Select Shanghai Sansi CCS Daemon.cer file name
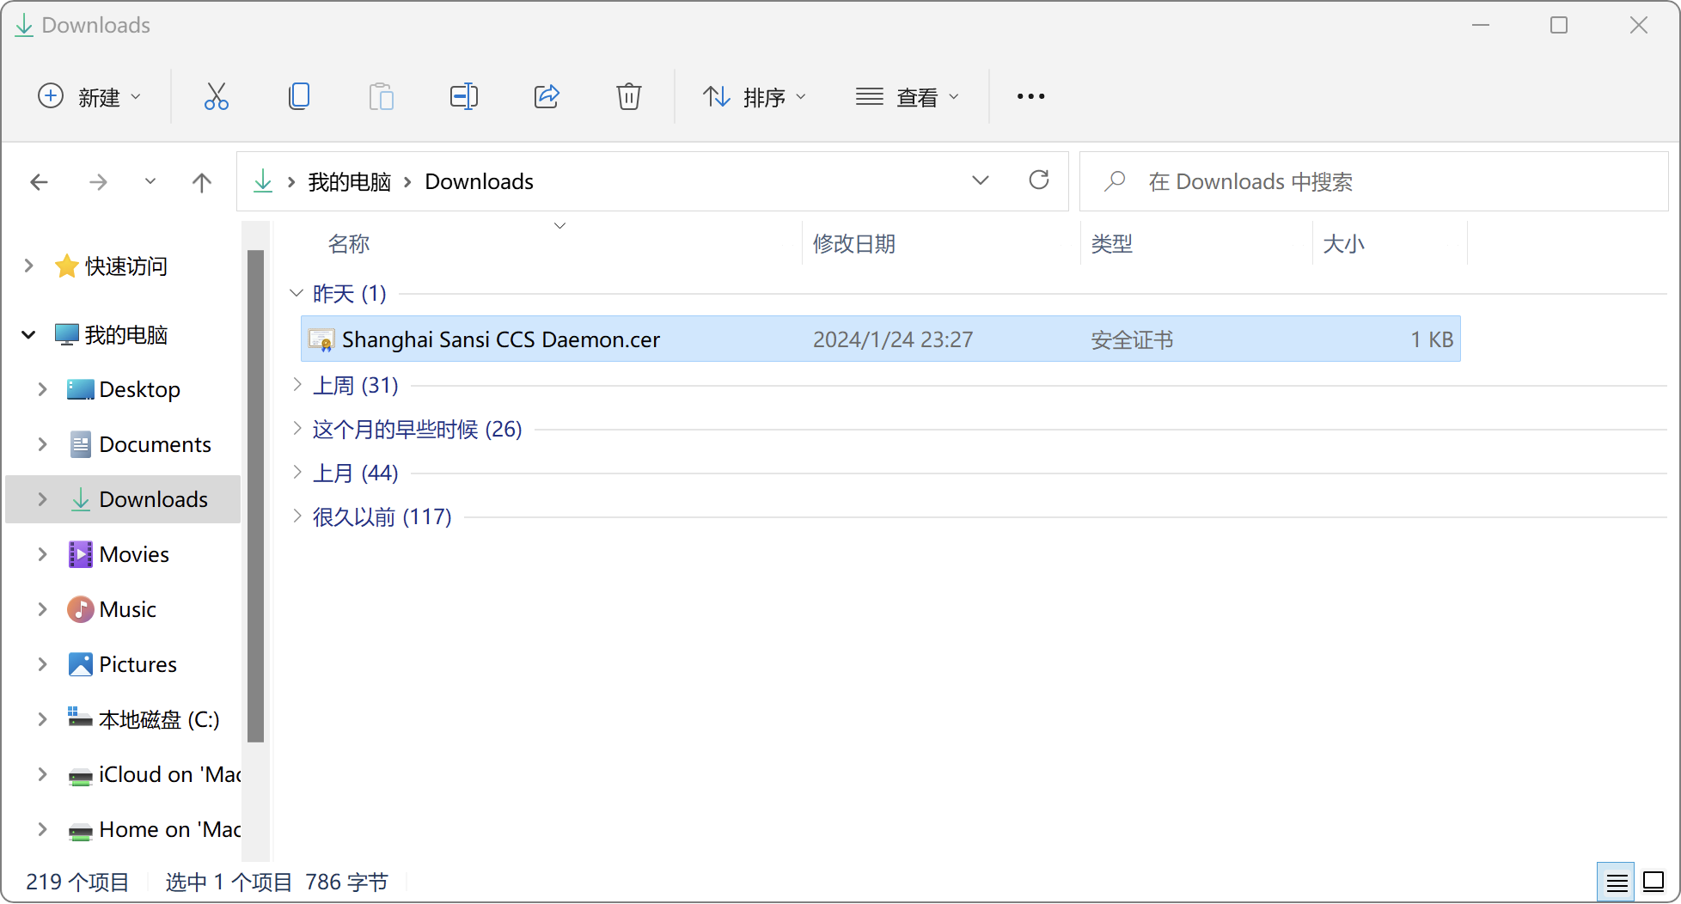 [501, 339]
